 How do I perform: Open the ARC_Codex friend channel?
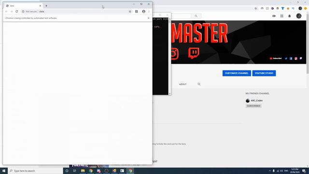[x=256, y=101]
